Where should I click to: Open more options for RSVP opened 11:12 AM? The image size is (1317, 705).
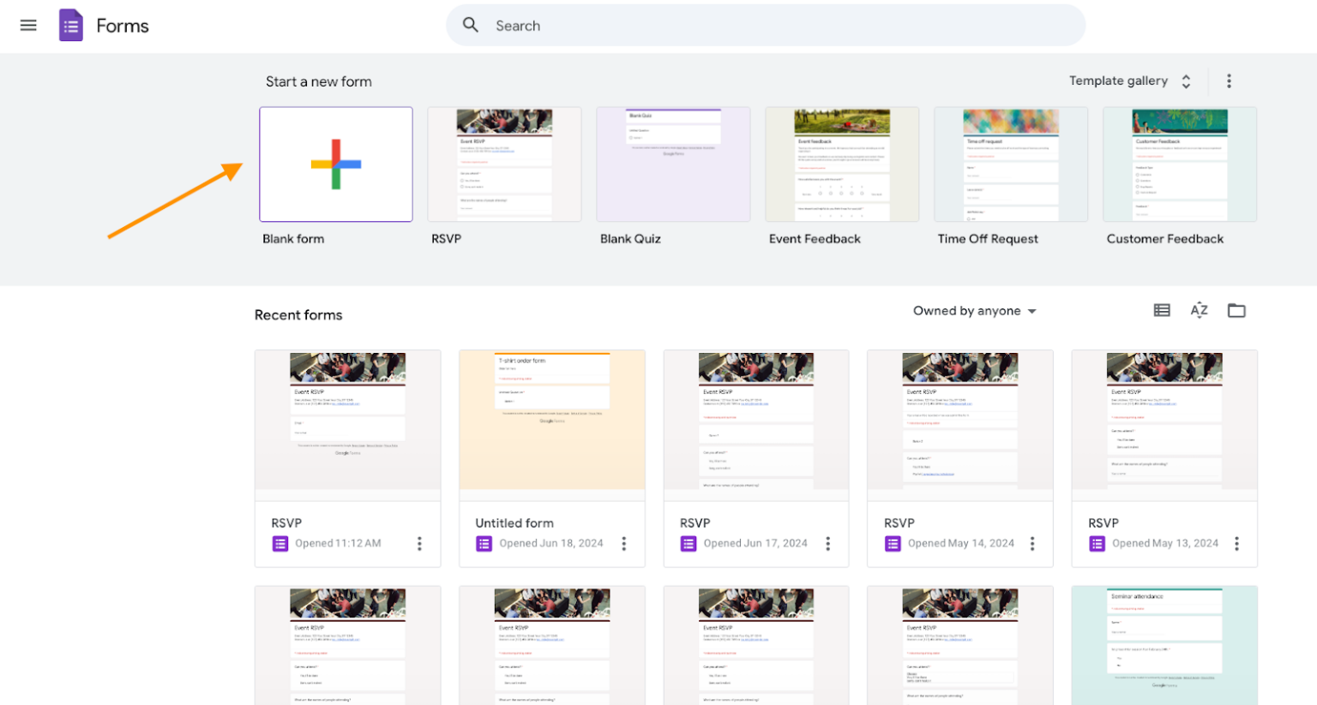(419, 544)
